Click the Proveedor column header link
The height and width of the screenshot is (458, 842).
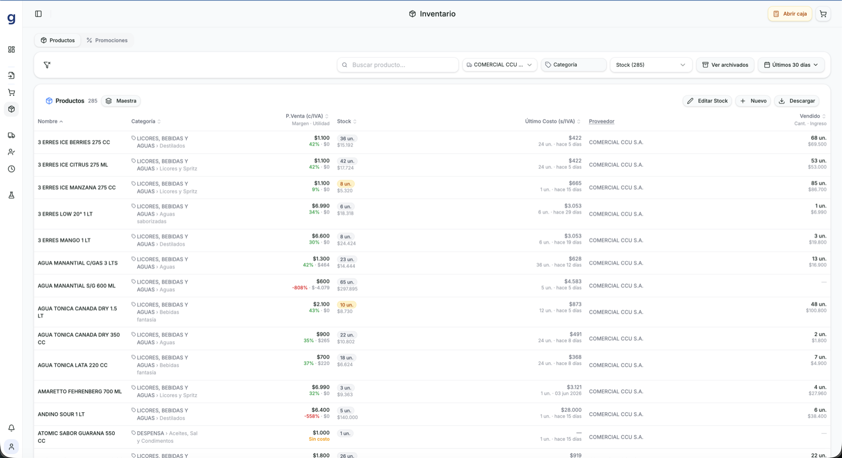click(602, 121)
